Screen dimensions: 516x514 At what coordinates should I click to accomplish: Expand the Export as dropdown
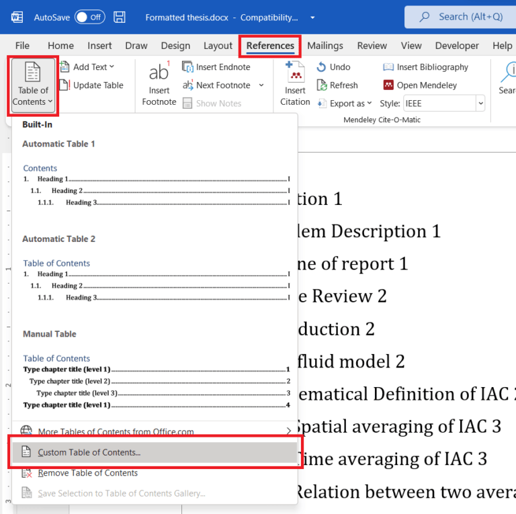tap(347, 103)
